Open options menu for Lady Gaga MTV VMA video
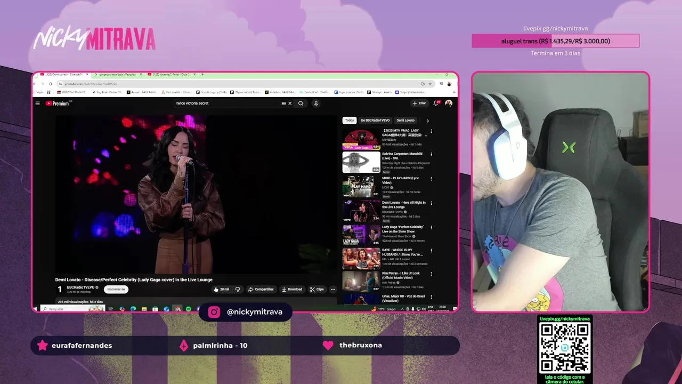The width and height of the screenshot is (682, 384). pos(431,131)
